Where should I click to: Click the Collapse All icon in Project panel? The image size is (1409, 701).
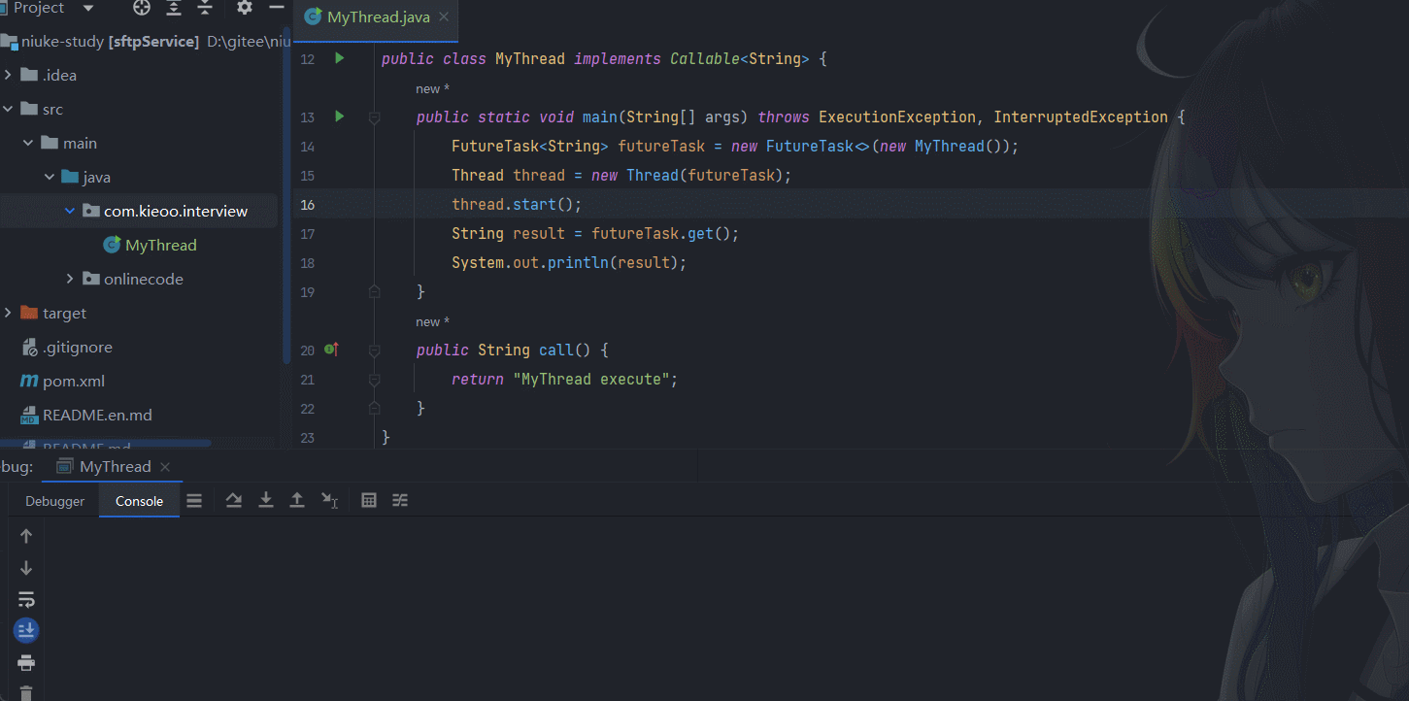click(x=205, y=8)
